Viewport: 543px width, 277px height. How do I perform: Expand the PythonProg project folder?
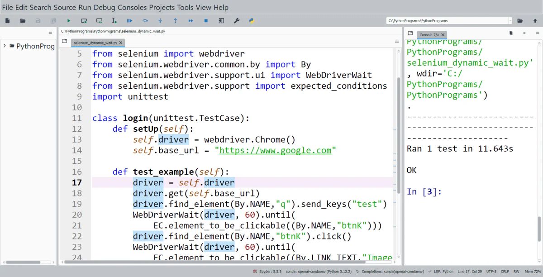point(5,46)
